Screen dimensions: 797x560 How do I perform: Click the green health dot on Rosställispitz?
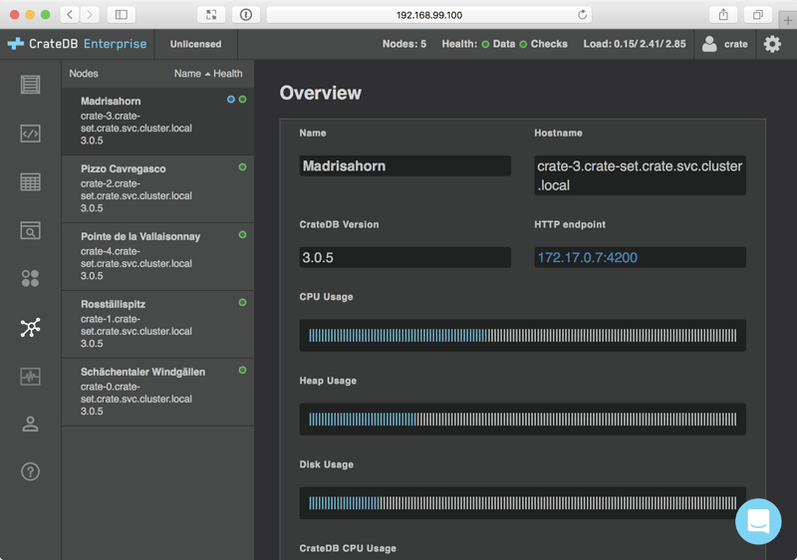(x=242, y=302)
